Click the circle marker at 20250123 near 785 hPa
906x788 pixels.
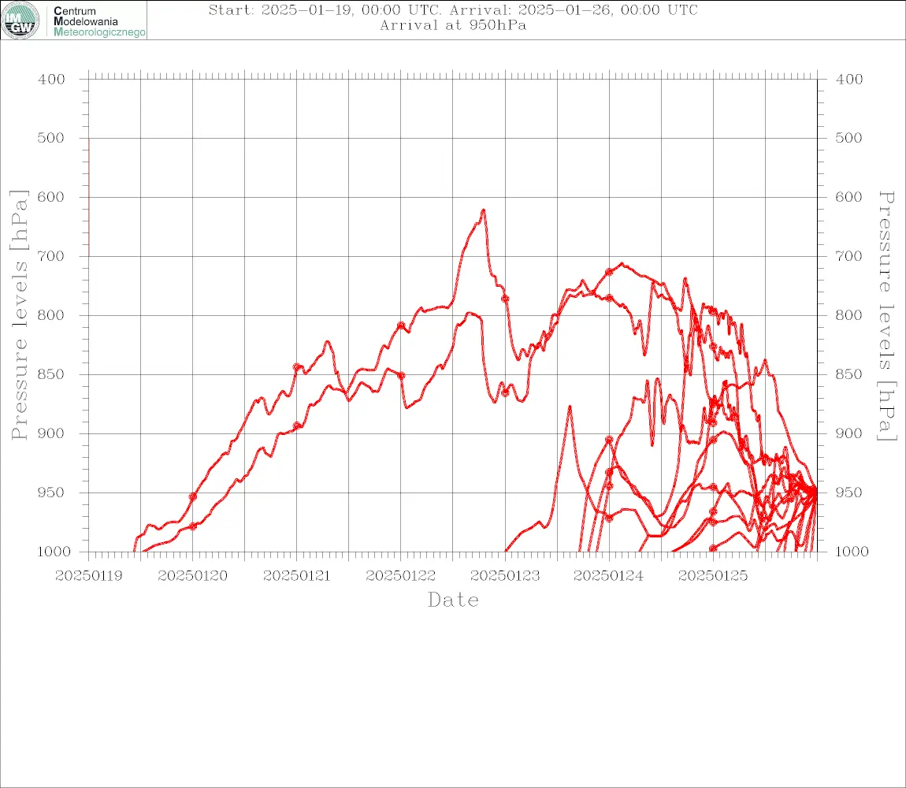click(x=505, y=299)
